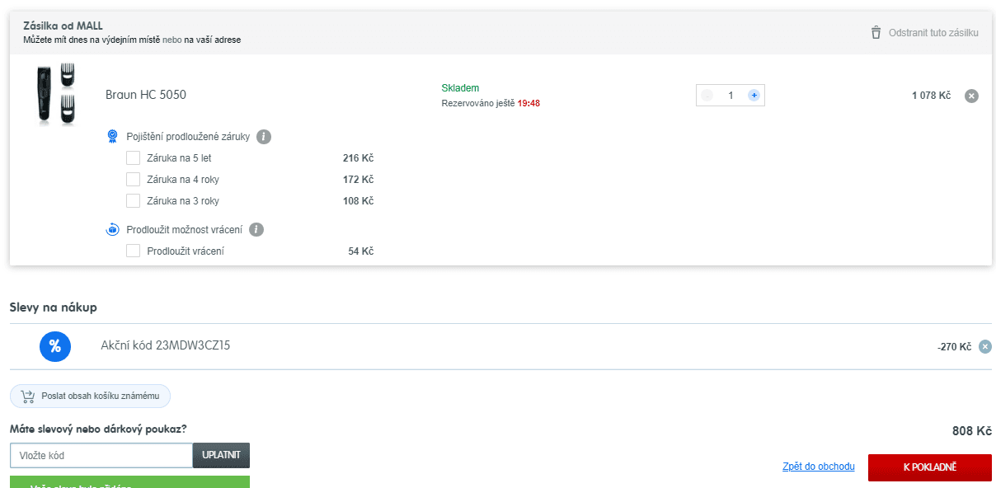Remove discount code 23MDW3CZ15 with X icon

(984, 347)
